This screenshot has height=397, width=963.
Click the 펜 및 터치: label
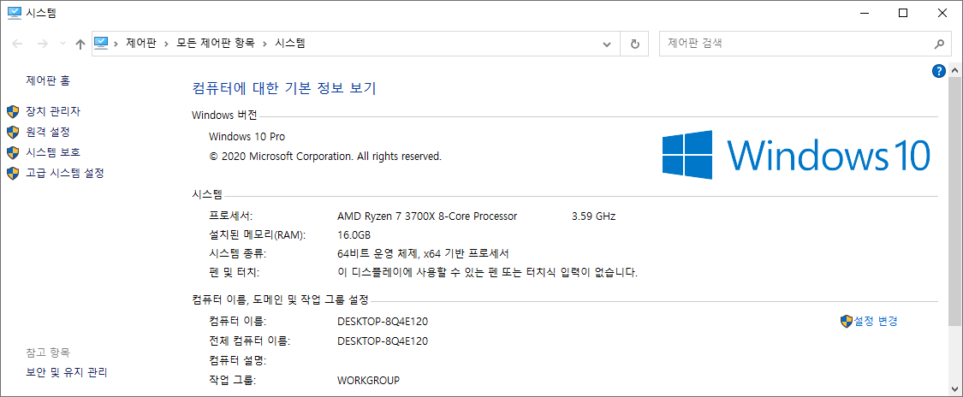point(234,272)
